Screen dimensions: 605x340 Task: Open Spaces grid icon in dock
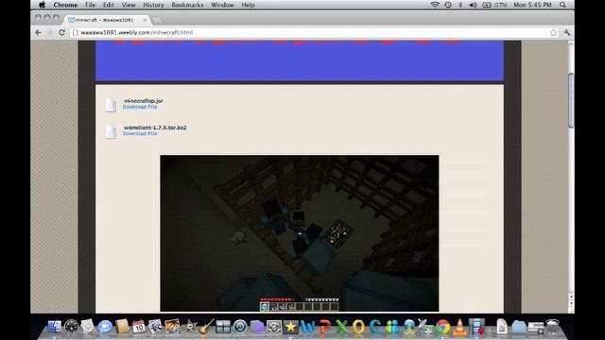(223, 327)
